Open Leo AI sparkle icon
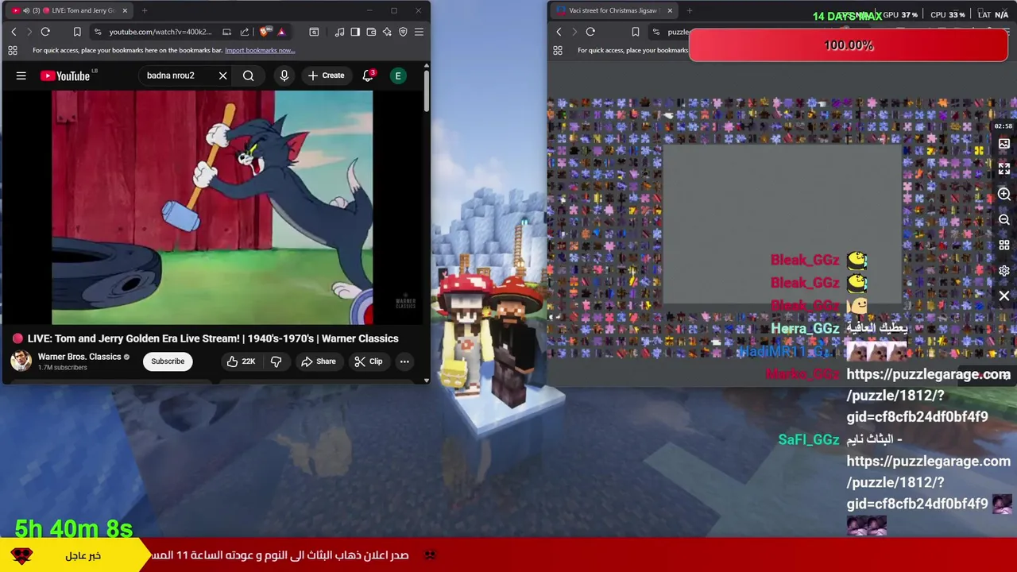 pyautogui.click(x=387, y=32)
